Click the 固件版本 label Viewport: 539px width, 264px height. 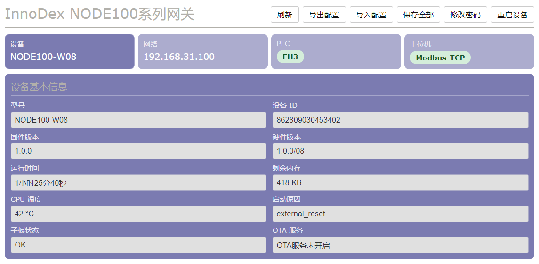point(25,137)
